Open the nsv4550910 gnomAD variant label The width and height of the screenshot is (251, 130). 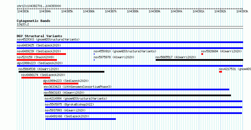pyautogui.click(x=125, y=51)
